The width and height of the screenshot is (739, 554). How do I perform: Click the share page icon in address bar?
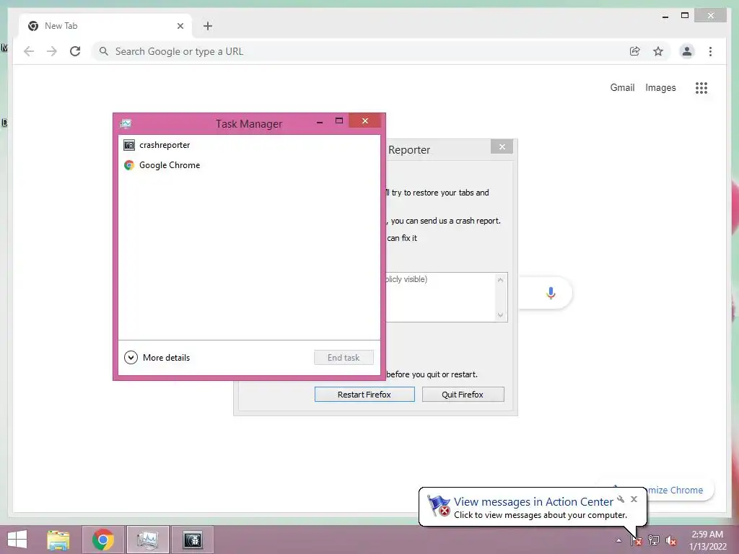pyautogui.click(x=635, y=51)
